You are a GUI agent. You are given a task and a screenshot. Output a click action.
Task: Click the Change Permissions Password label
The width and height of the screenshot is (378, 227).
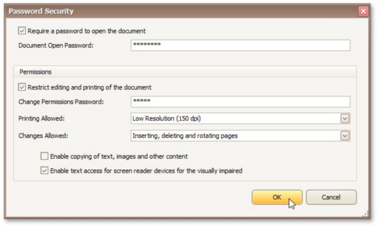tap(61, 102)
